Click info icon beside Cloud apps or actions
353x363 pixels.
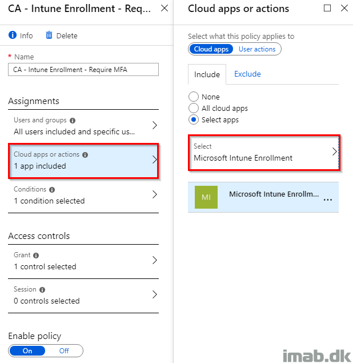(85, 155)
